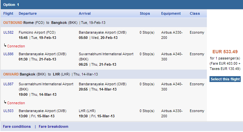Screen dimensions: 243x132
Task: Click the Option 1 header bar
Action: (x=121, y=5)
